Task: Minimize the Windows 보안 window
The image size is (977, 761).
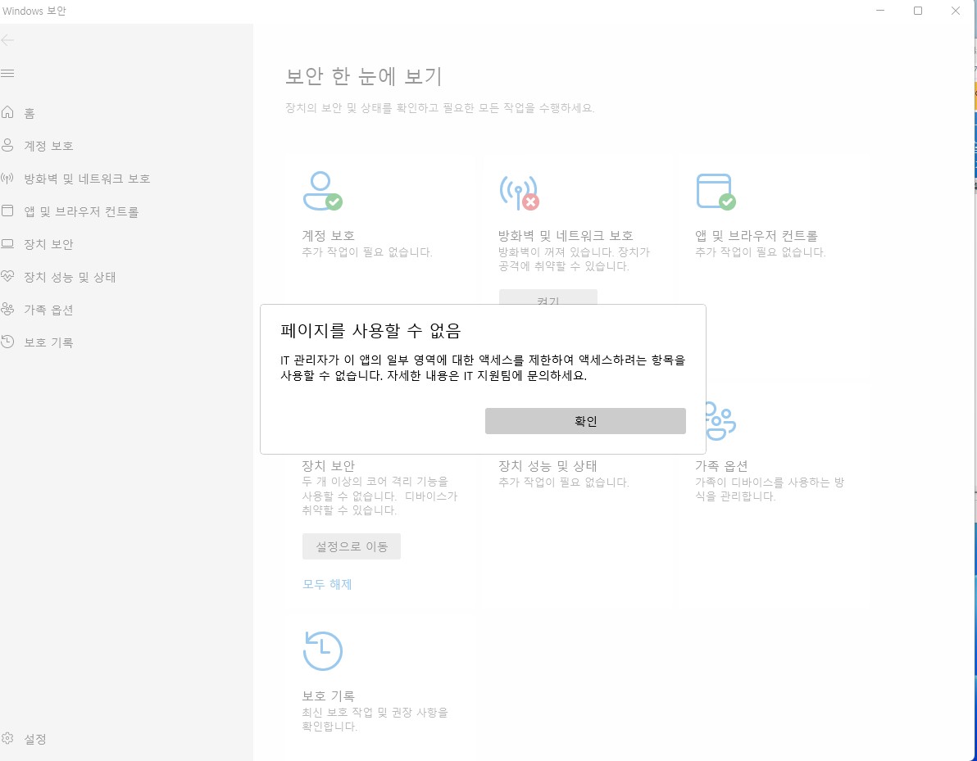Action: (880, 11)
